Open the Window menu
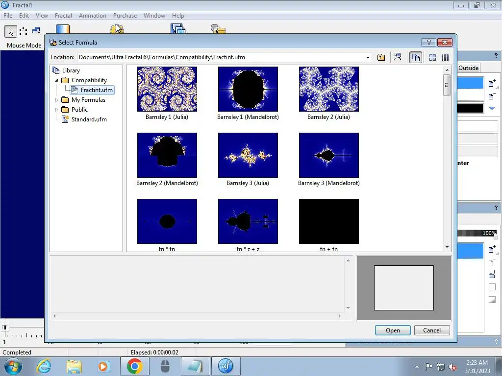Image resolution: width=502 pixels, height=376 pixels. (x=154, y=16)
